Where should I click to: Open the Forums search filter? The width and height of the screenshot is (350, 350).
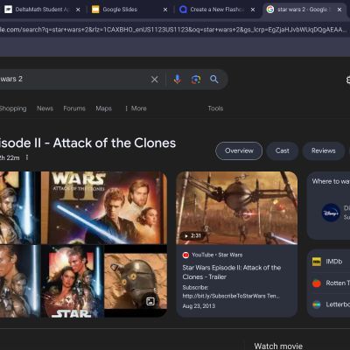(x=74, y=108)
